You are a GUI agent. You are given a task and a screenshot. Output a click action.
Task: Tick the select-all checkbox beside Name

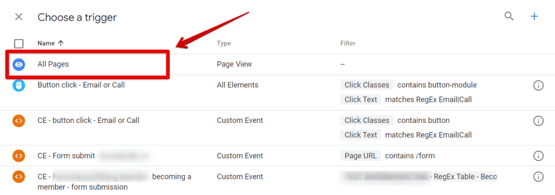[19, 43]
